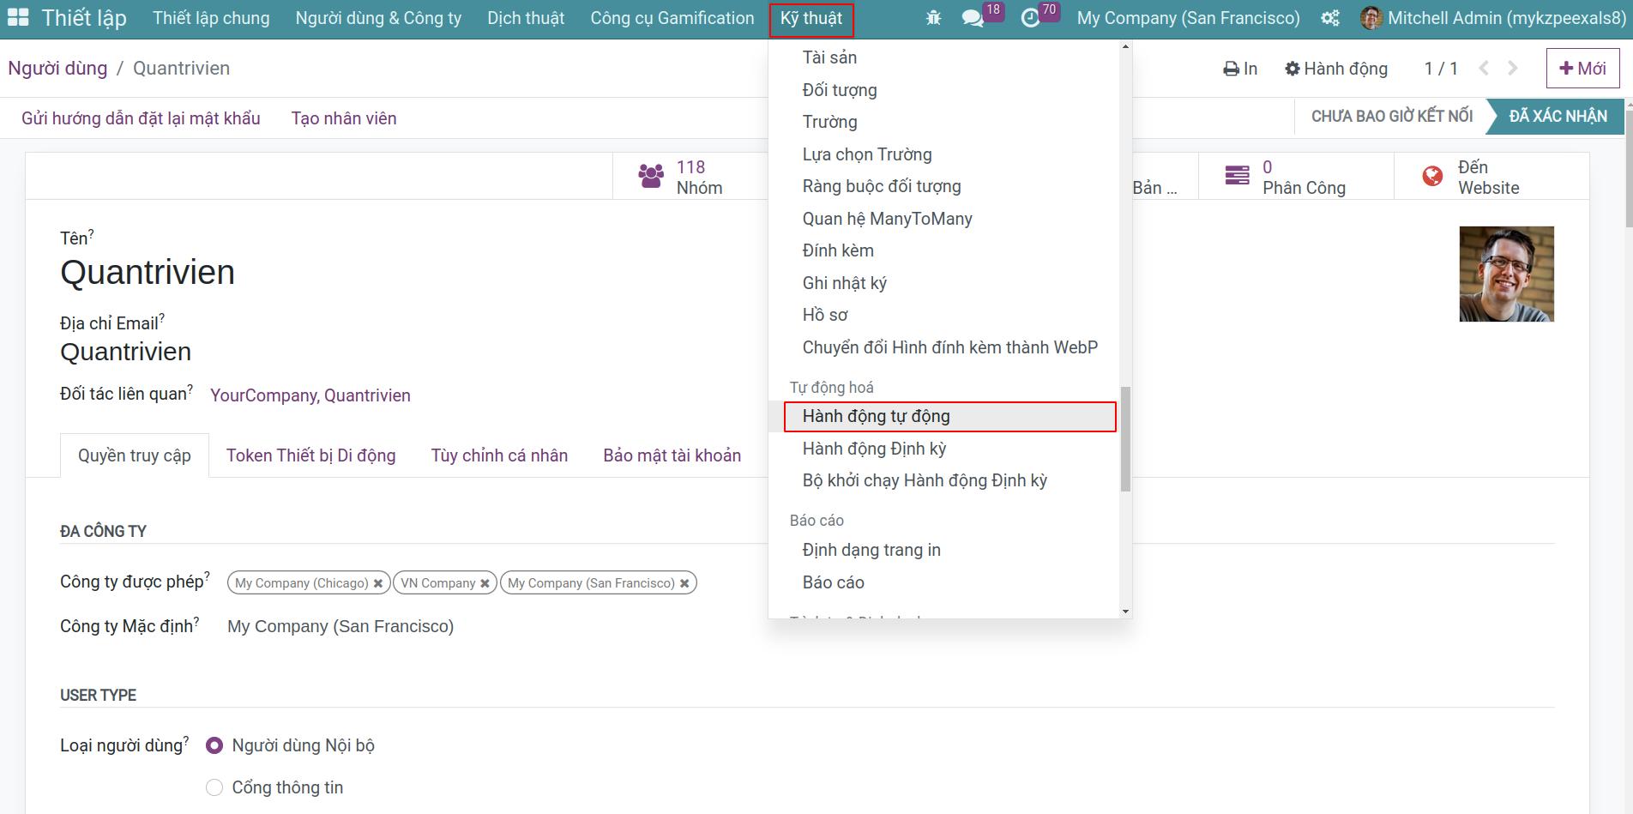
Task: Select Báo cáo menu entry
Action: tap(833, 582)
